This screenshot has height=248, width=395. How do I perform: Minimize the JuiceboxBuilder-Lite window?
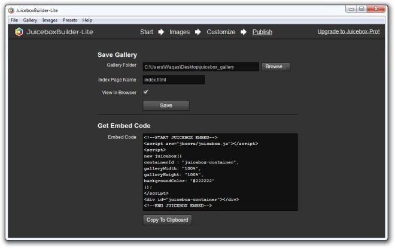tap(351, 9)
